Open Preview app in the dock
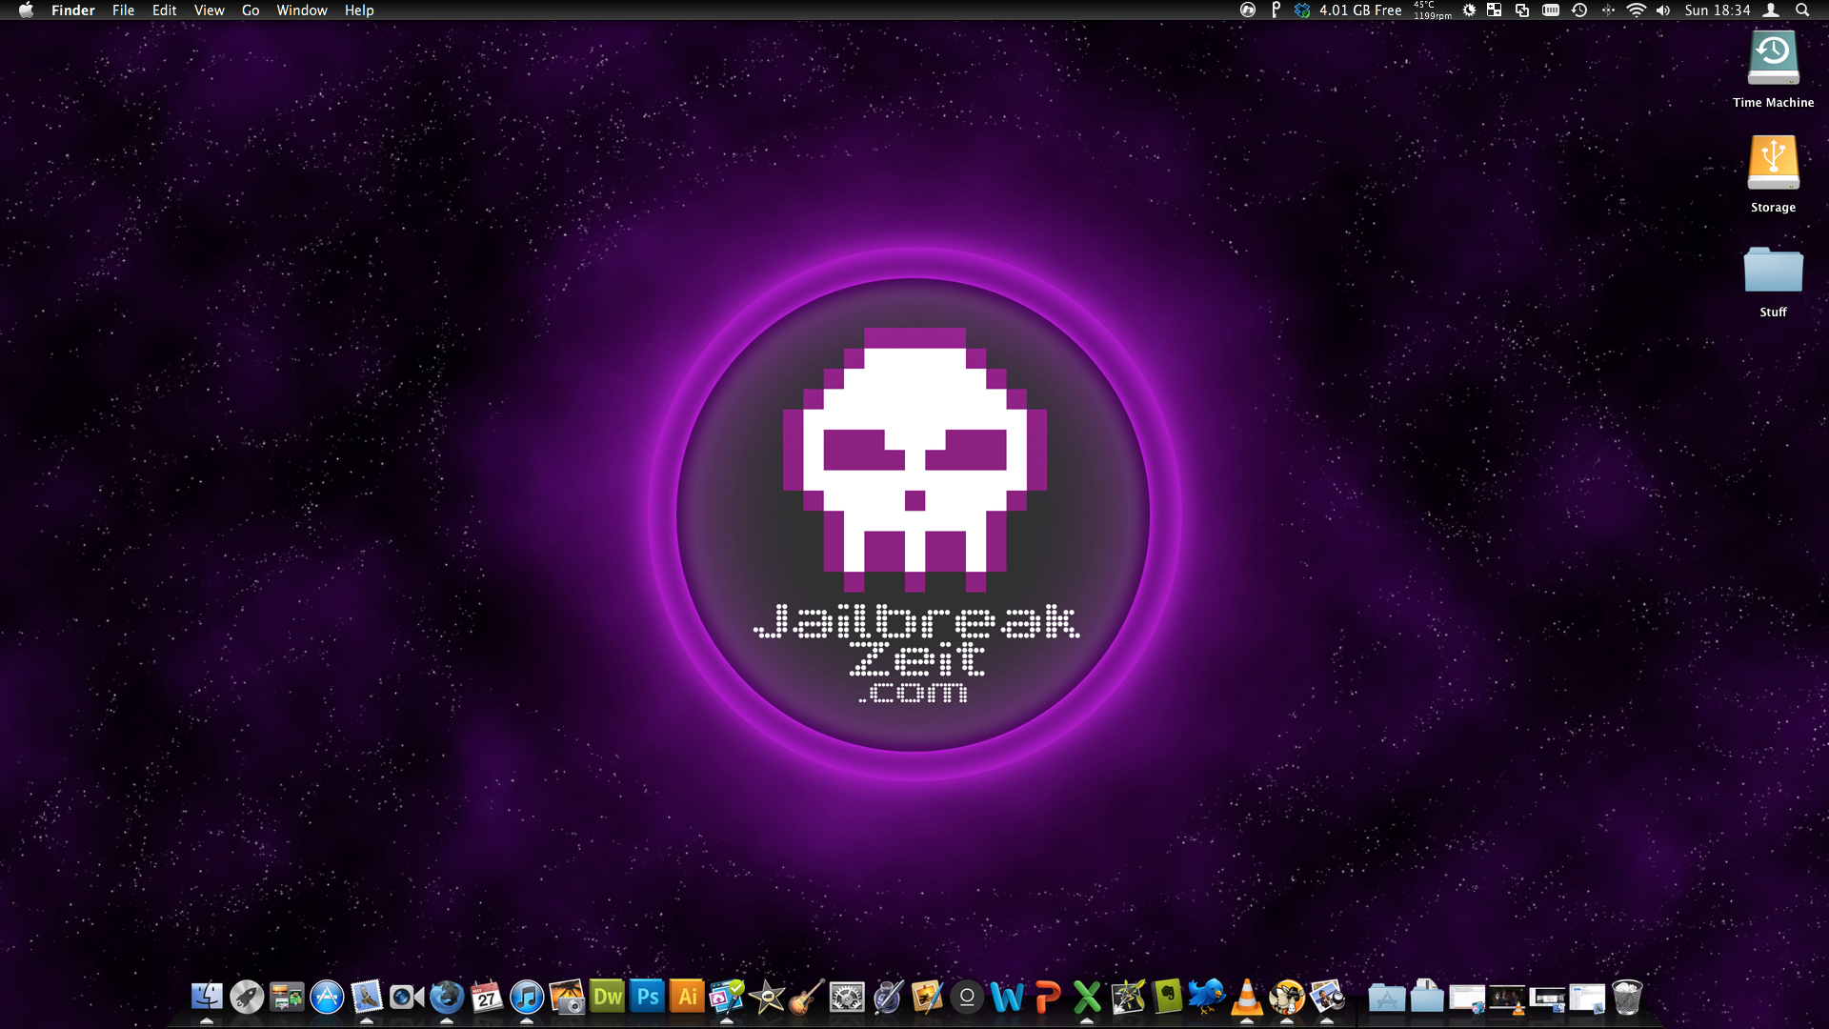This screenshot has width=1829, height=1029. tap(1327, 998)
